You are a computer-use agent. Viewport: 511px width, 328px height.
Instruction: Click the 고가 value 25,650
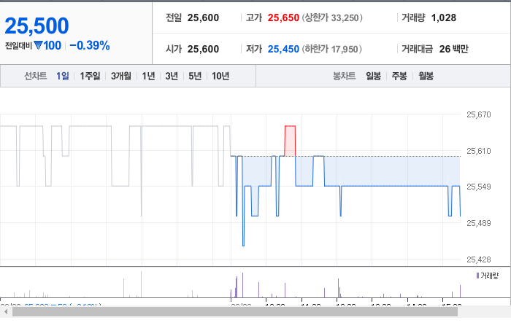coord(283,18)
